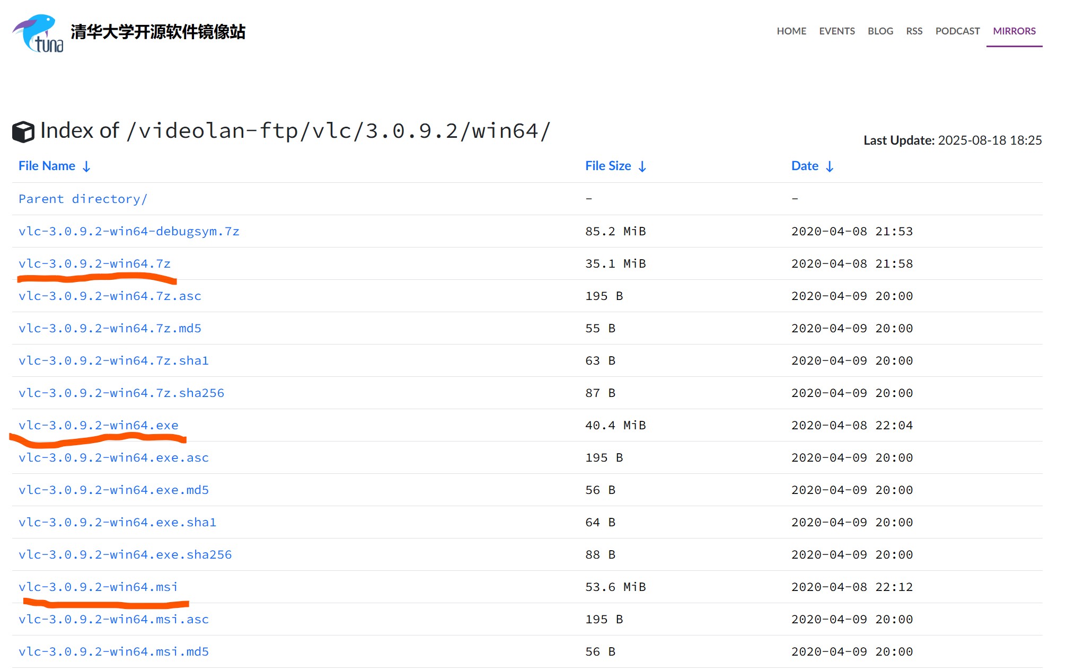This screenshot has height=671, width=1066.
Task: Open vlc-3.0.9.2-win64.exe.sha256 checksum
Action: (x=125, y=554)
